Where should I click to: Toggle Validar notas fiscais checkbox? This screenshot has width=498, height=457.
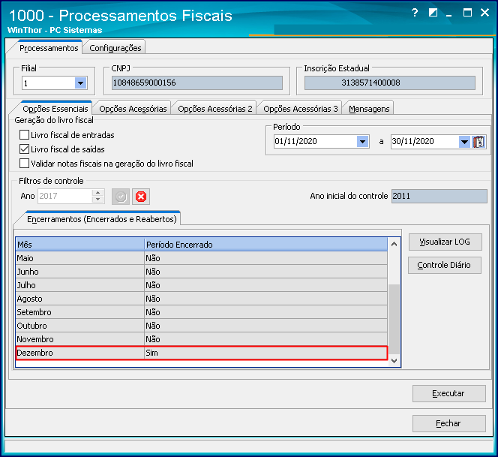click(25, 164)
